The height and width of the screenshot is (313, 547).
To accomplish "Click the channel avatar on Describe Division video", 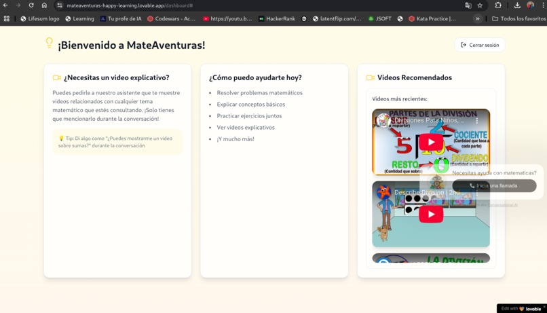I will (383, 192).
